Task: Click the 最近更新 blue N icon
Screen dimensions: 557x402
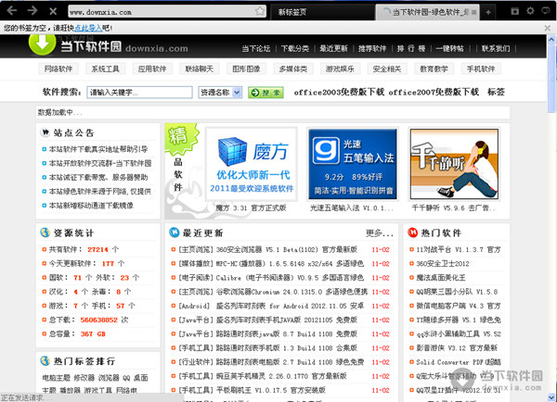Action: [175, 232]
